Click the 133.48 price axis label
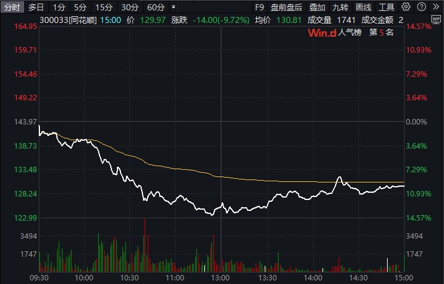 [26, 170]
